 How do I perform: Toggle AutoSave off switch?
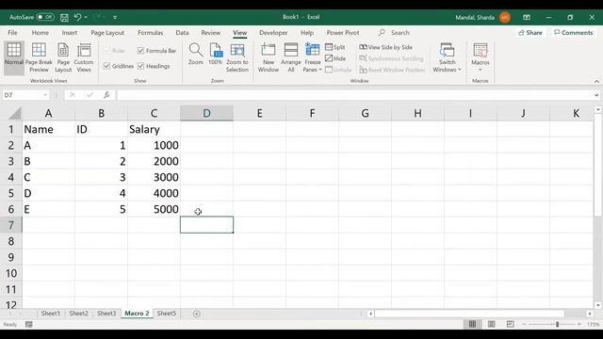tap(45, 17)
